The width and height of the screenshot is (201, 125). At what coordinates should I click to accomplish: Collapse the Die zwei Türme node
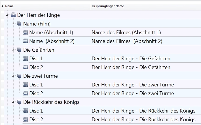point(13,76)
